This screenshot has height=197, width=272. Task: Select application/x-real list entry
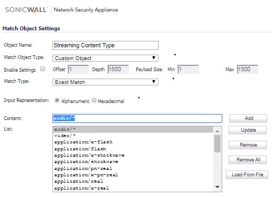pos(133,188)
